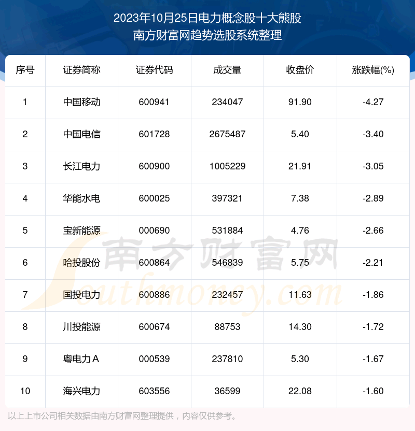Click the 序号 column header

tap(25, 70)
